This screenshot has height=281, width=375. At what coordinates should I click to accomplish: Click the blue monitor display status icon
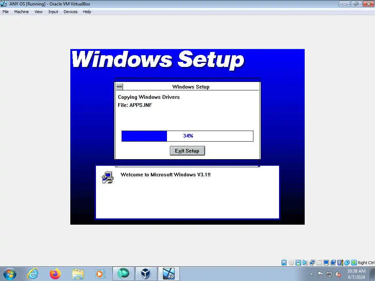(x=326, y=263)
